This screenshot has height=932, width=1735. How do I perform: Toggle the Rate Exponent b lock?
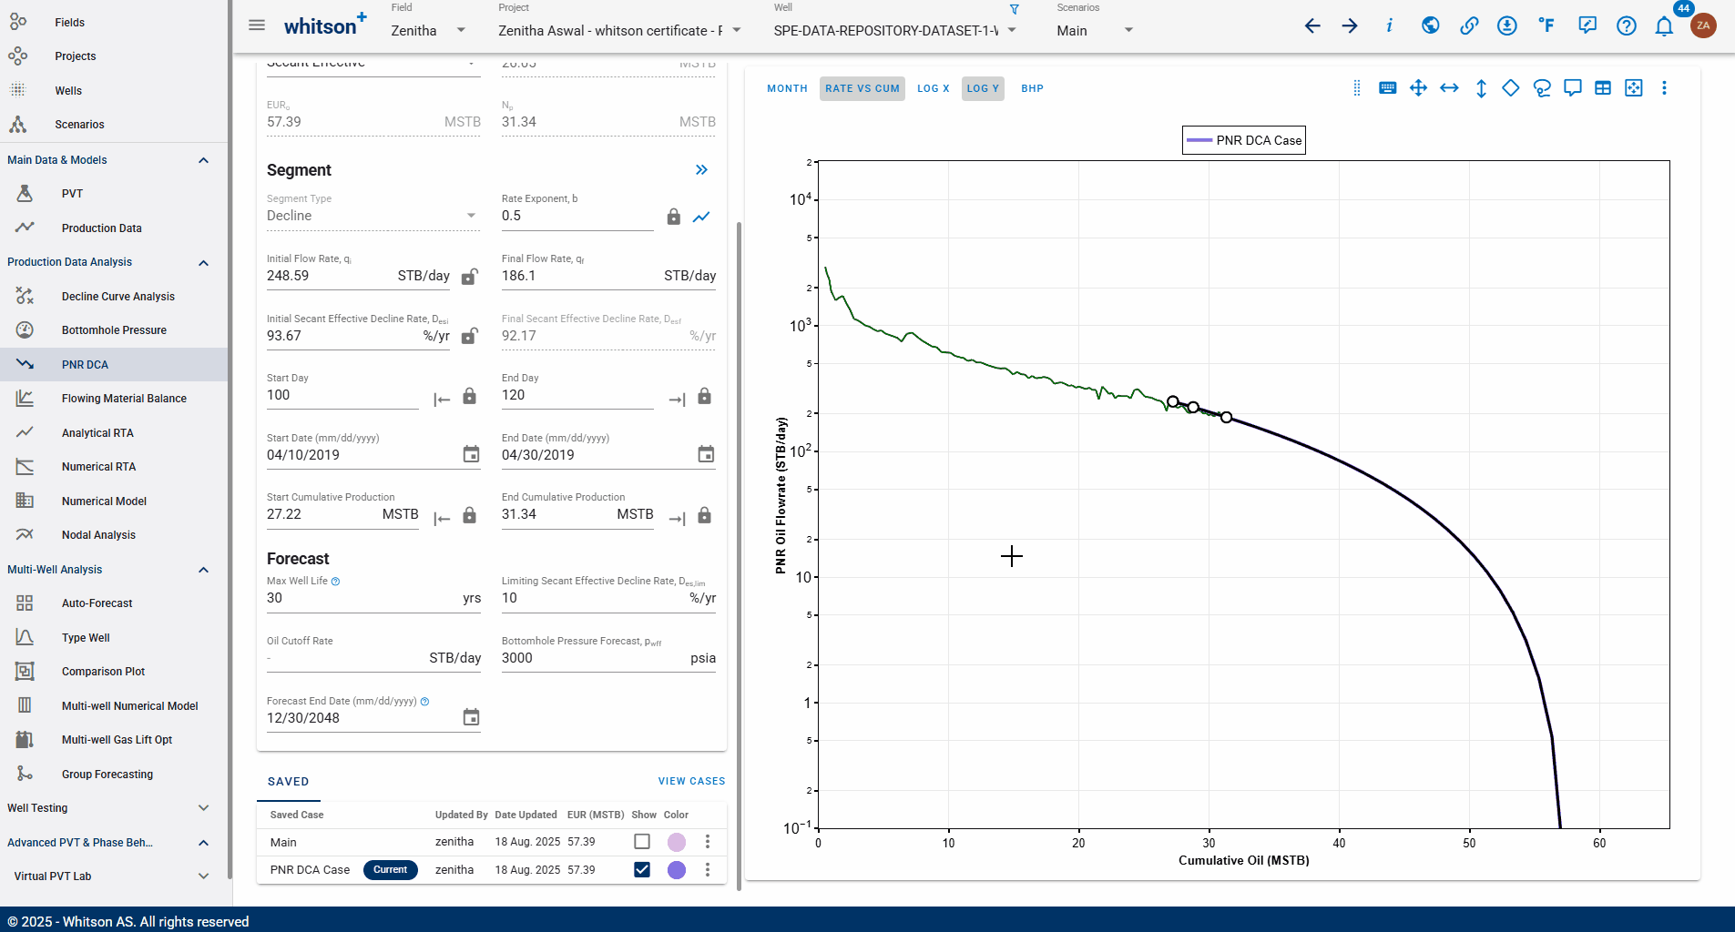click(x=673, y=217)
